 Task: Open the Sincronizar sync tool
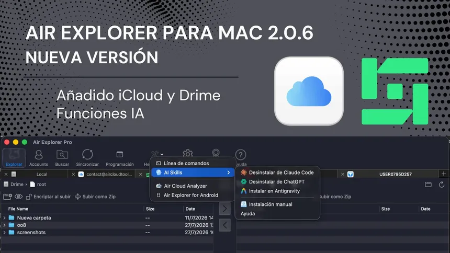point(87,158)
